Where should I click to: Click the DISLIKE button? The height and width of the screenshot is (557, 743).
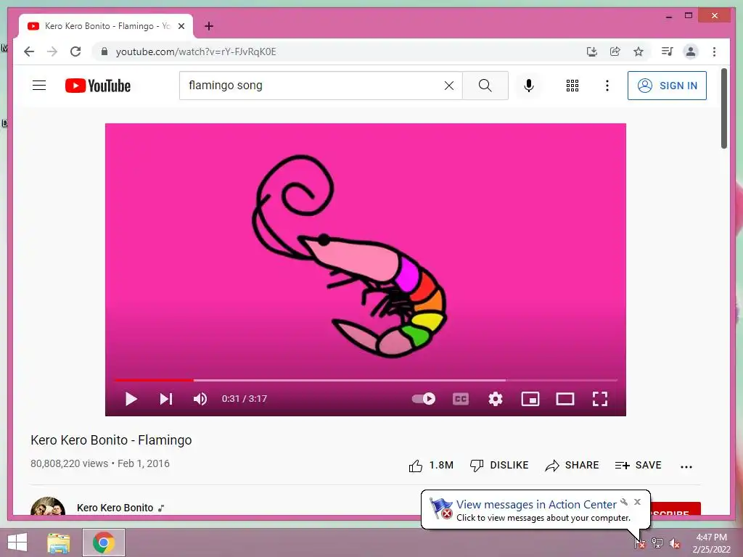[499, 466]
